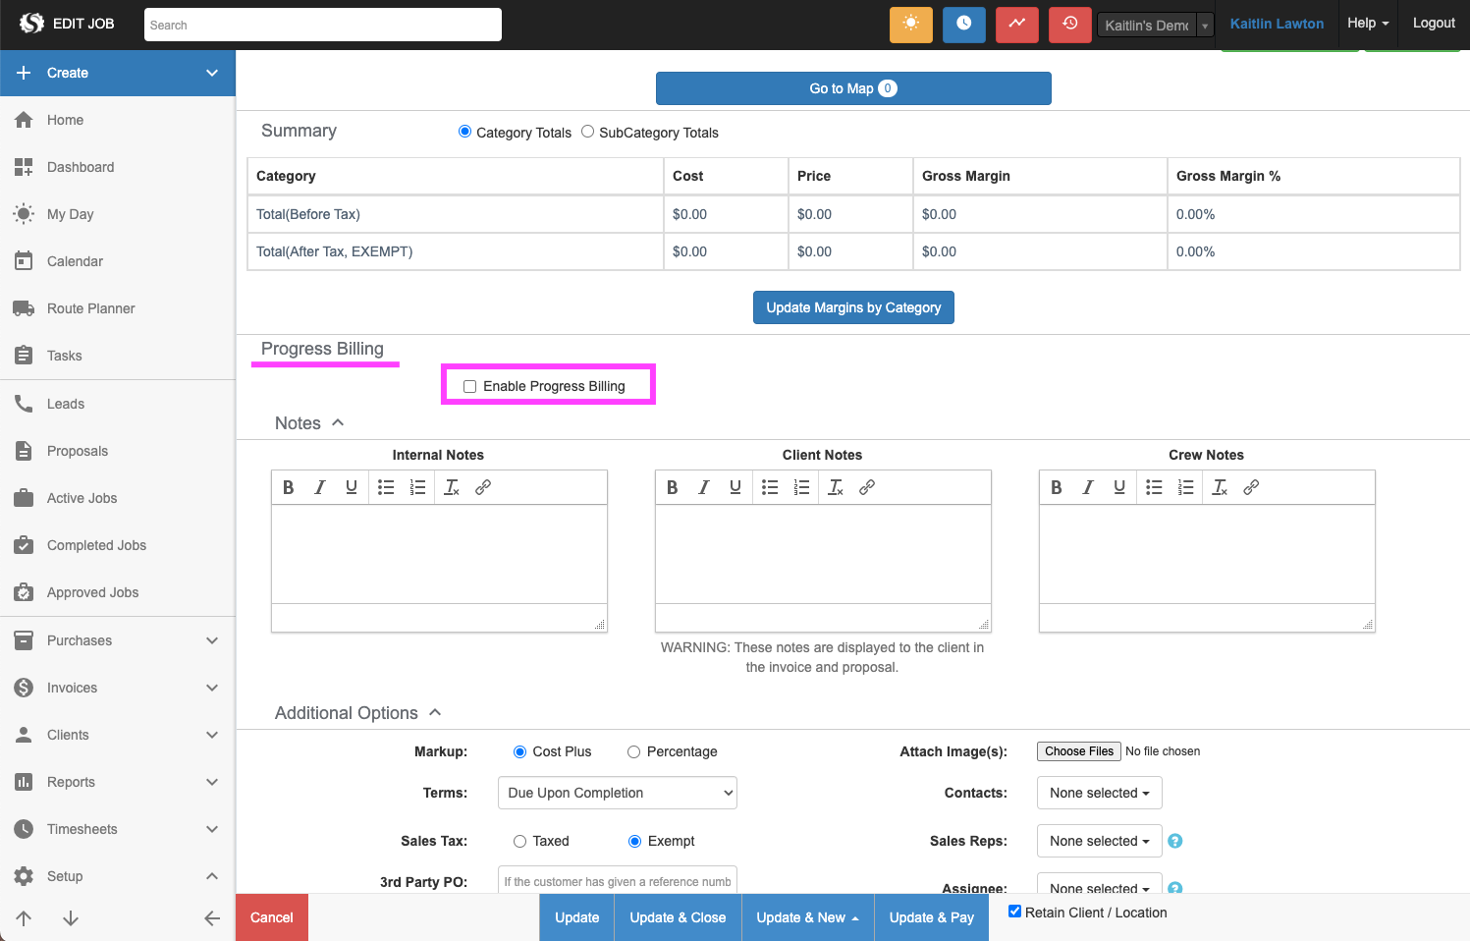Select Taxed sales tax option
Viewport: 1470px width, 941px height.
(519, 841)
